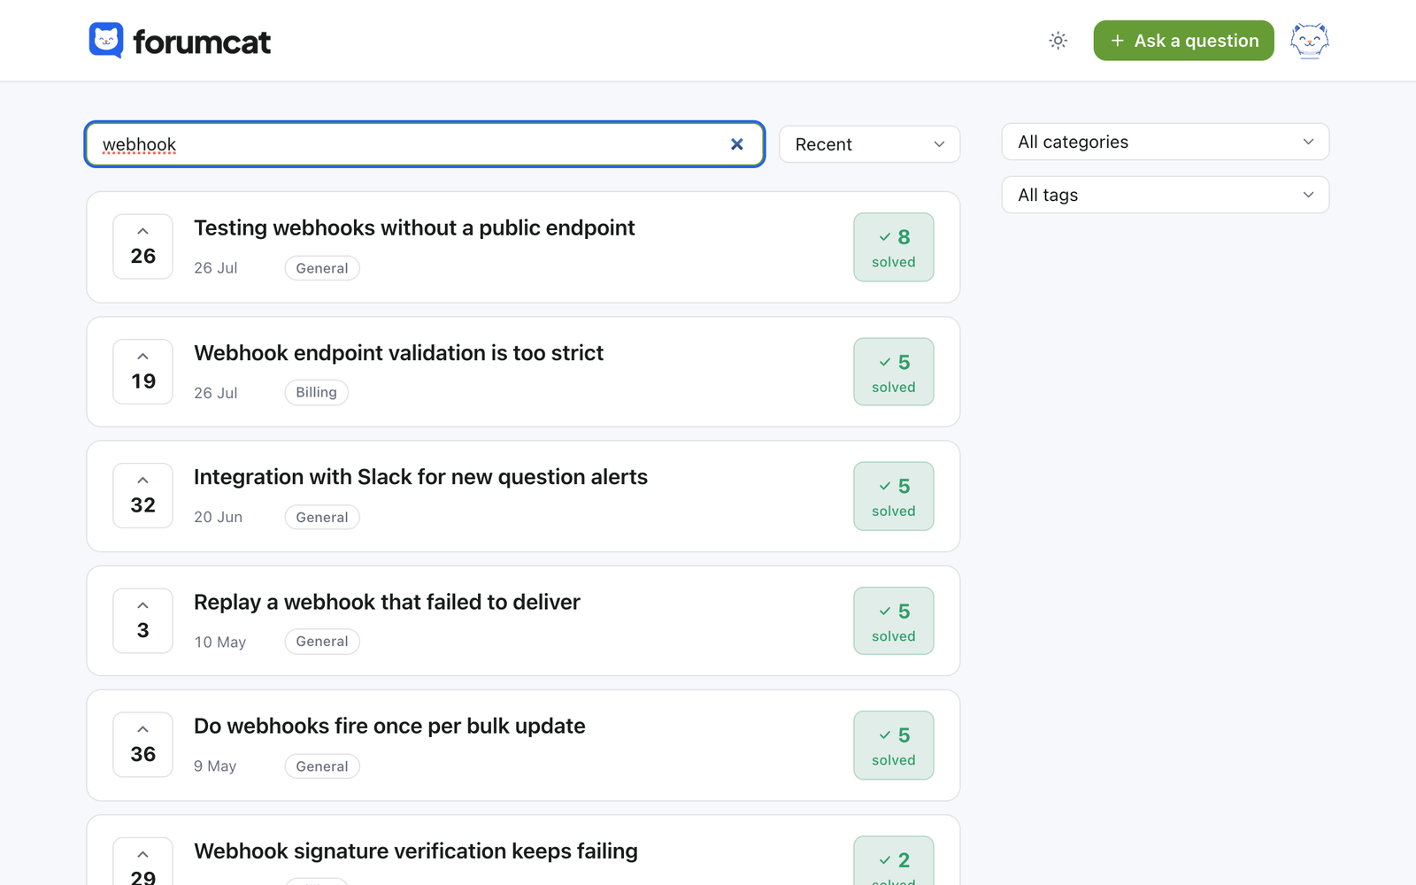Click the vote count 32
The image size is (1416, 885).
coord(142,505)
